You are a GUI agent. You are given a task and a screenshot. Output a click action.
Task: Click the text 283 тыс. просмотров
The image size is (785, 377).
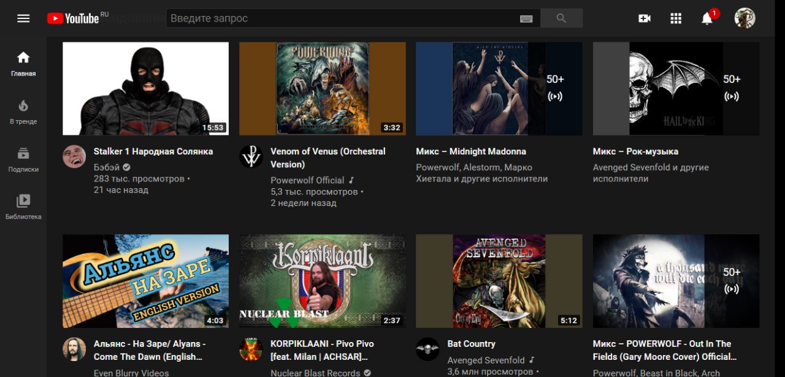coord(139,179)
